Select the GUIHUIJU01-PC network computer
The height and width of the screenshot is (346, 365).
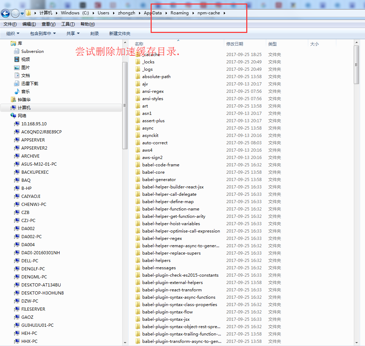37,325
